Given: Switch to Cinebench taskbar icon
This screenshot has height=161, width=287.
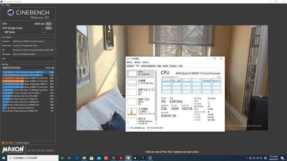Looking at the screenshot, I should [150, 158].
